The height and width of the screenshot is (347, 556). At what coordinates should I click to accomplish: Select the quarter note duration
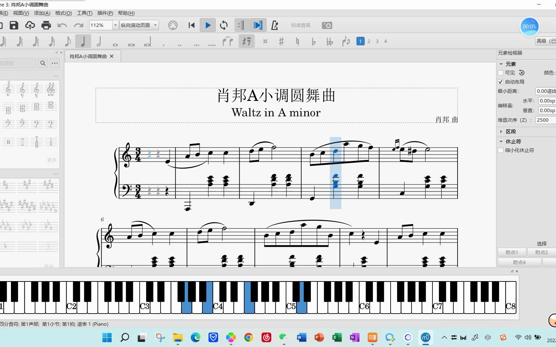[83, 41]
